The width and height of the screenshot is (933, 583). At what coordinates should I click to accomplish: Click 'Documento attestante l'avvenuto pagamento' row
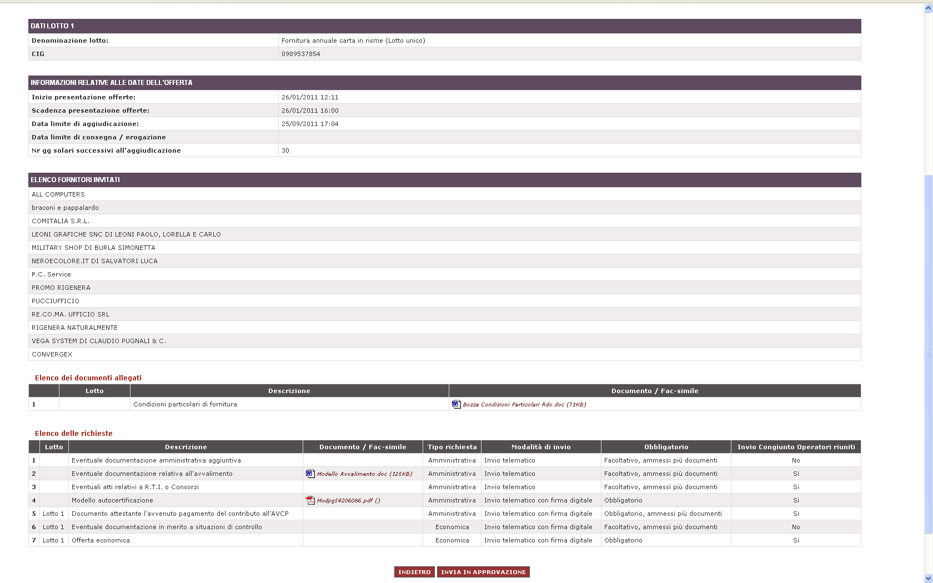click(444, 514)
